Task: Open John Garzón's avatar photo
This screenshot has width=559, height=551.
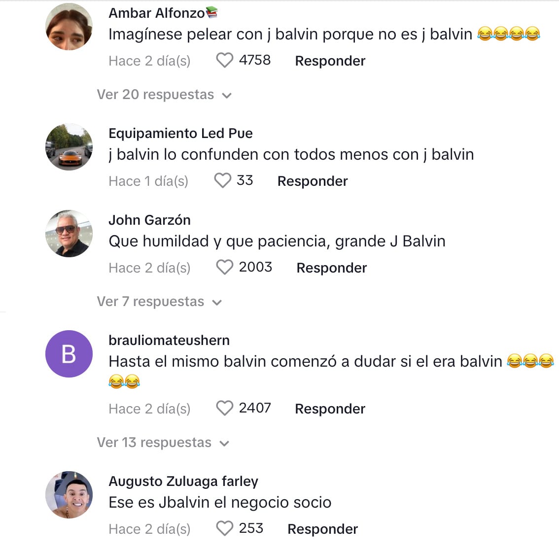Action: 69,234
